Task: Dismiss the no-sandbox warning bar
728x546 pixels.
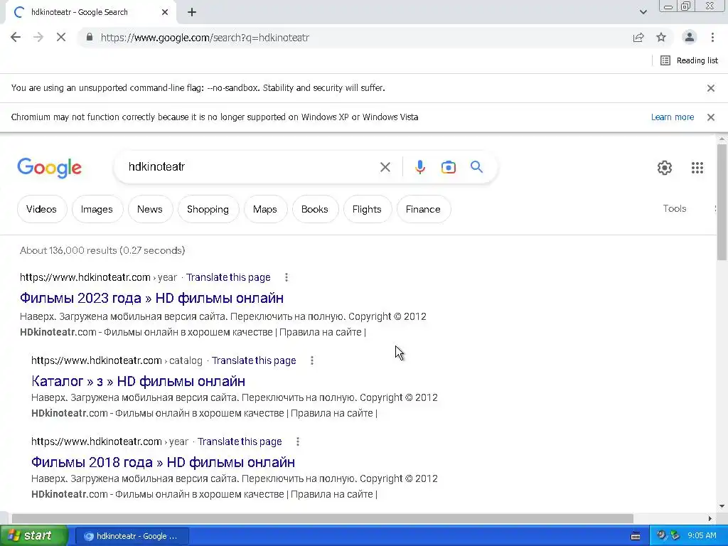Action: pos(710,87)
